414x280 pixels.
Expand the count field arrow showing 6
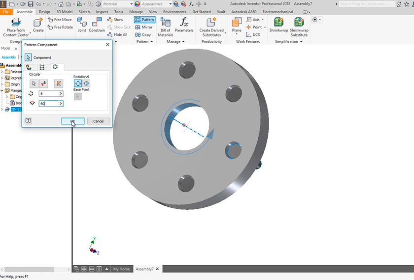pos(61,93)
